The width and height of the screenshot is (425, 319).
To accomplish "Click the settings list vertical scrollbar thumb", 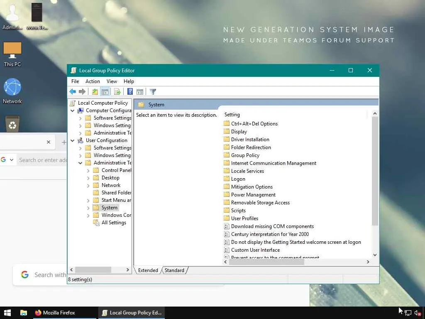I will [x=375, y=170].
